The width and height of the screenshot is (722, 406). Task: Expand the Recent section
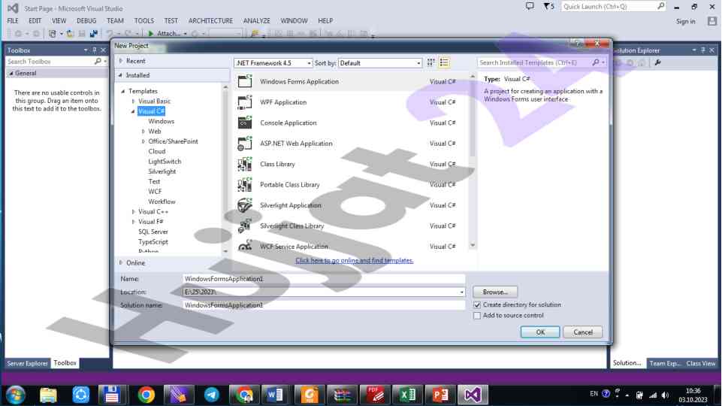[121, 61]
